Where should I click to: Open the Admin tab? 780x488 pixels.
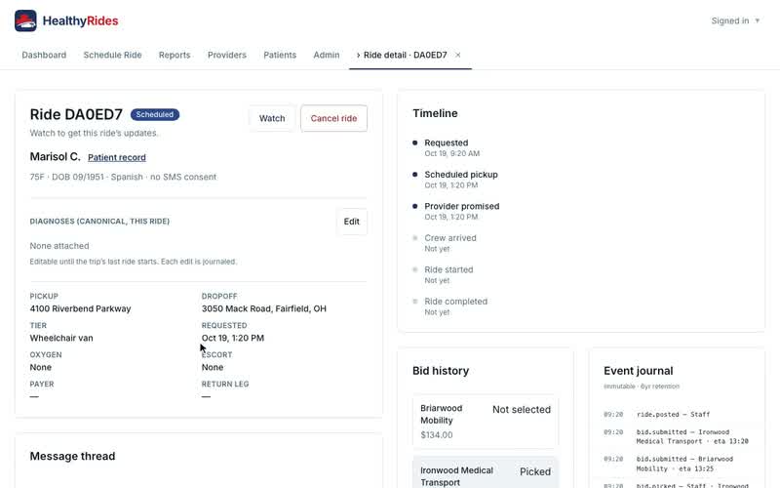327,55
